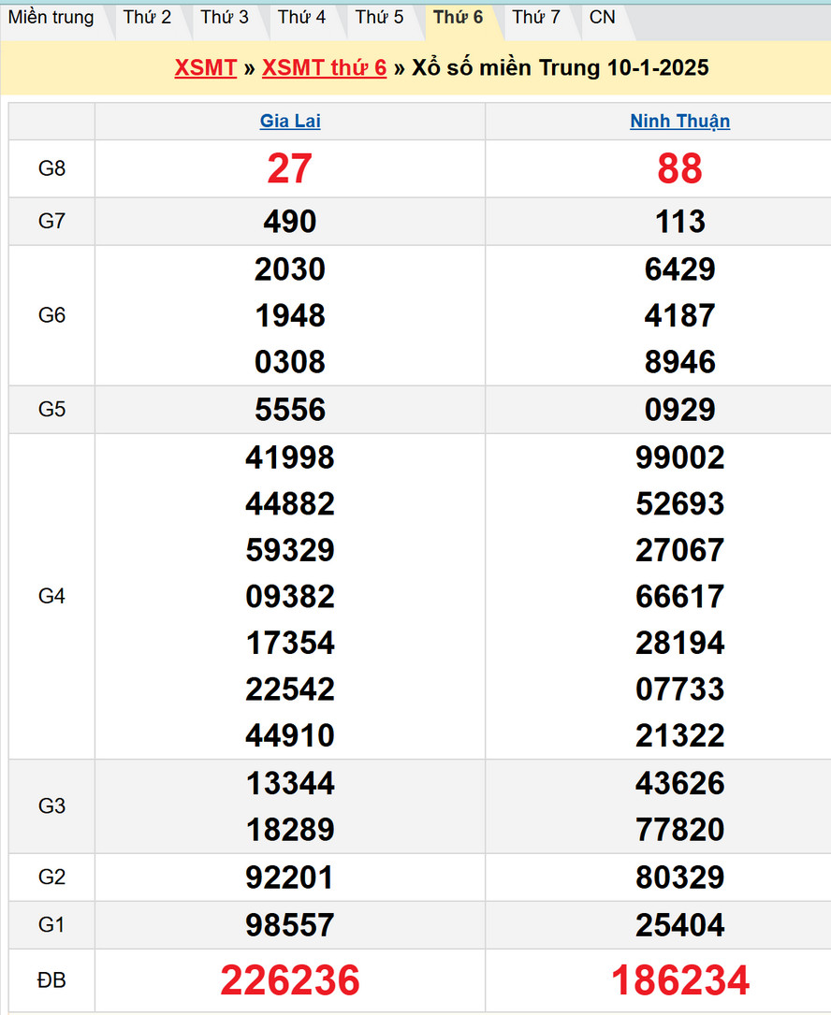The width and height of the screenshot is (831, 1015).
Task: Click the G4 row label
Action: (x=51, y=596)
